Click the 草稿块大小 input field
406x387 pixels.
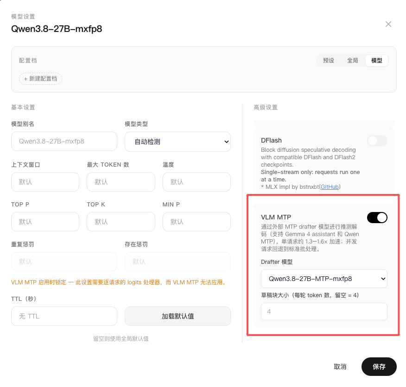(324, 312)
